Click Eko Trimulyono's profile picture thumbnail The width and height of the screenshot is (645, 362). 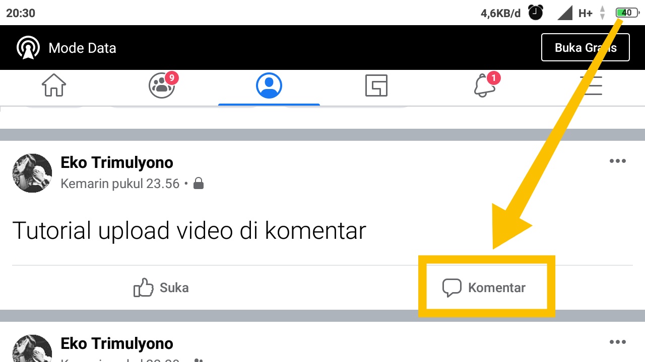pos(32,173)
